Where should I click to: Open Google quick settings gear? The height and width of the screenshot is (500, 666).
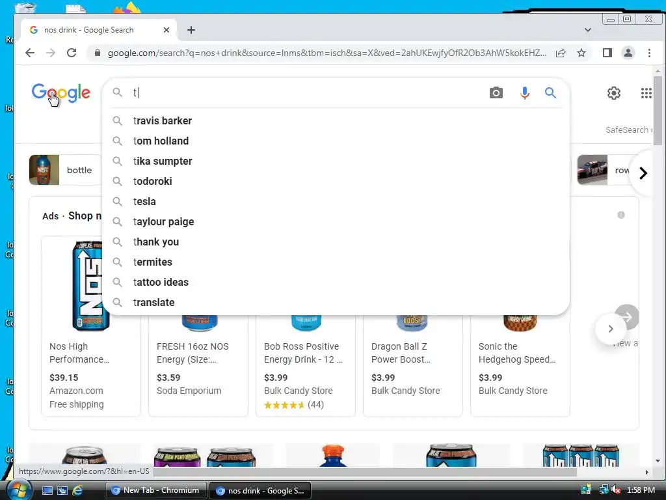coord(614,92)
